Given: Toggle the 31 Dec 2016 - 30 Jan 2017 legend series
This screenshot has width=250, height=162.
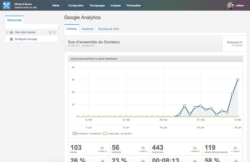Looking at the screenshot, I should click(105, 133).
